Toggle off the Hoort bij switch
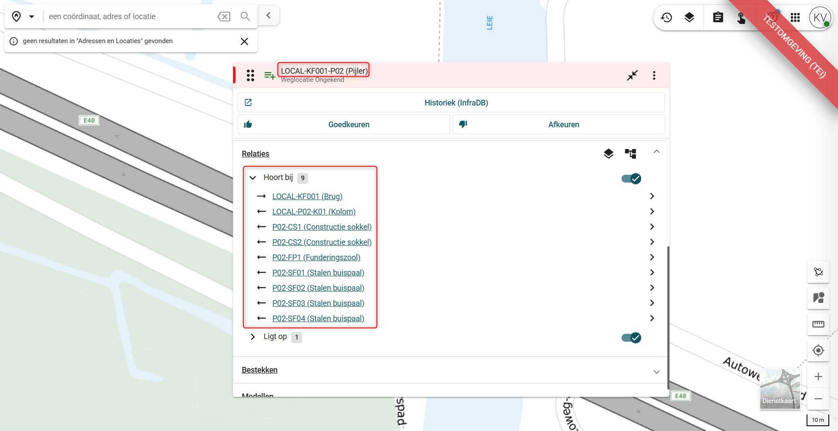 pyautogui.click(x=631, y=179)
